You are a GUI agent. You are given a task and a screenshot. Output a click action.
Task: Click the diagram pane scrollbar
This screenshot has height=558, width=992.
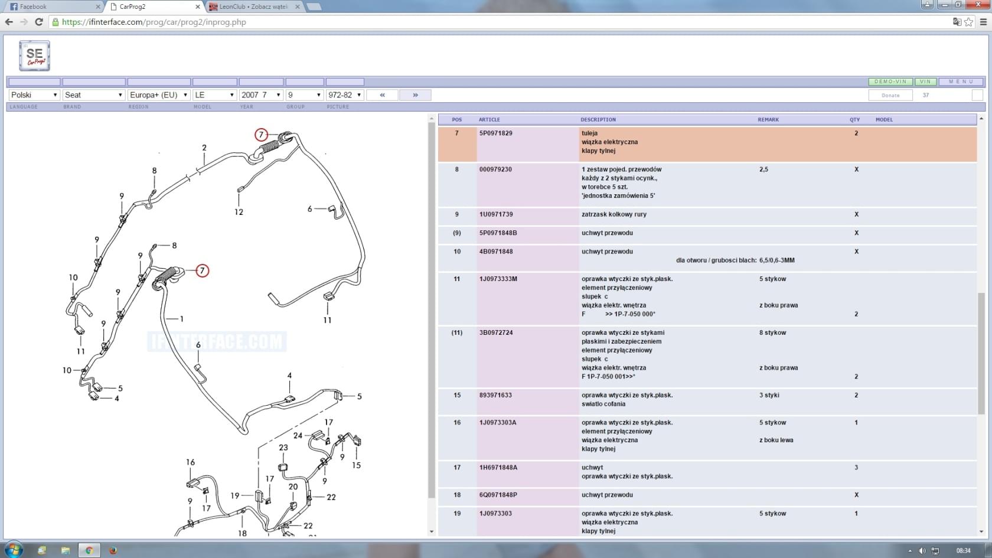[x=431, y=310]
